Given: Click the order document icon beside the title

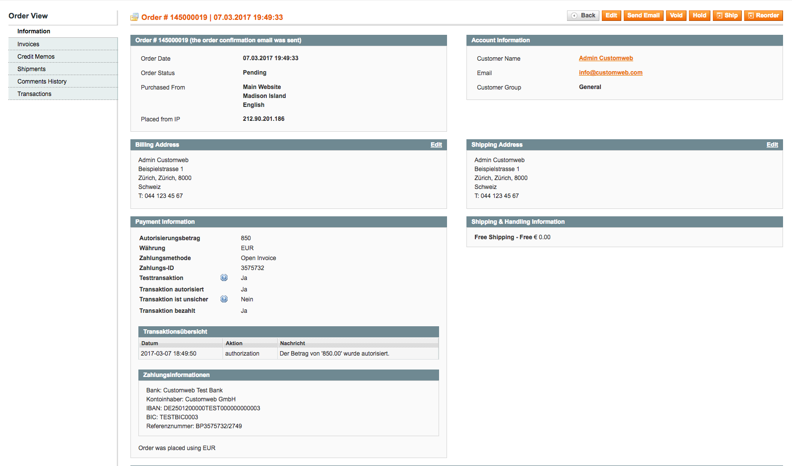Looking at the screenshot, I should pyautogui.click(x=134, y=17).
